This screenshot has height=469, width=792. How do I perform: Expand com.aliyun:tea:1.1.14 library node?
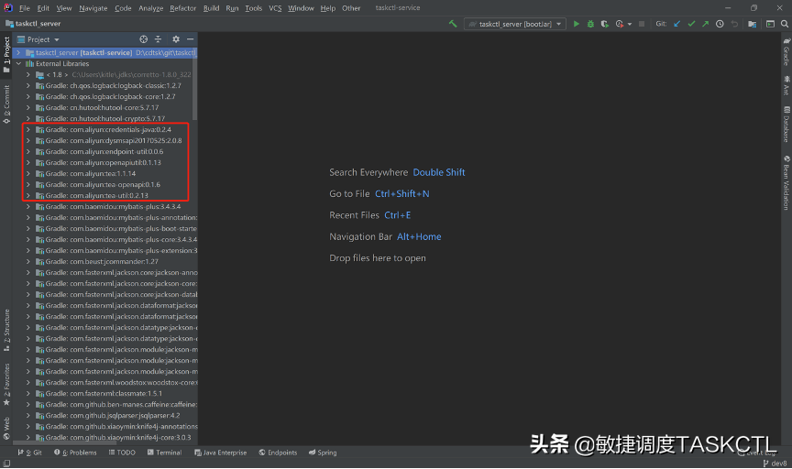coord(28,174)
